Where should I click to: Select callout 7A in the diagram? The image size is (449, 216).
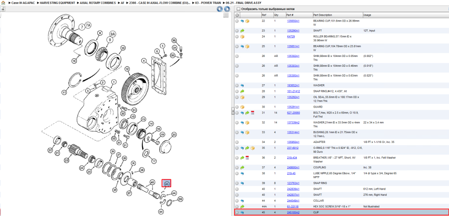click(x=88, y=26)
